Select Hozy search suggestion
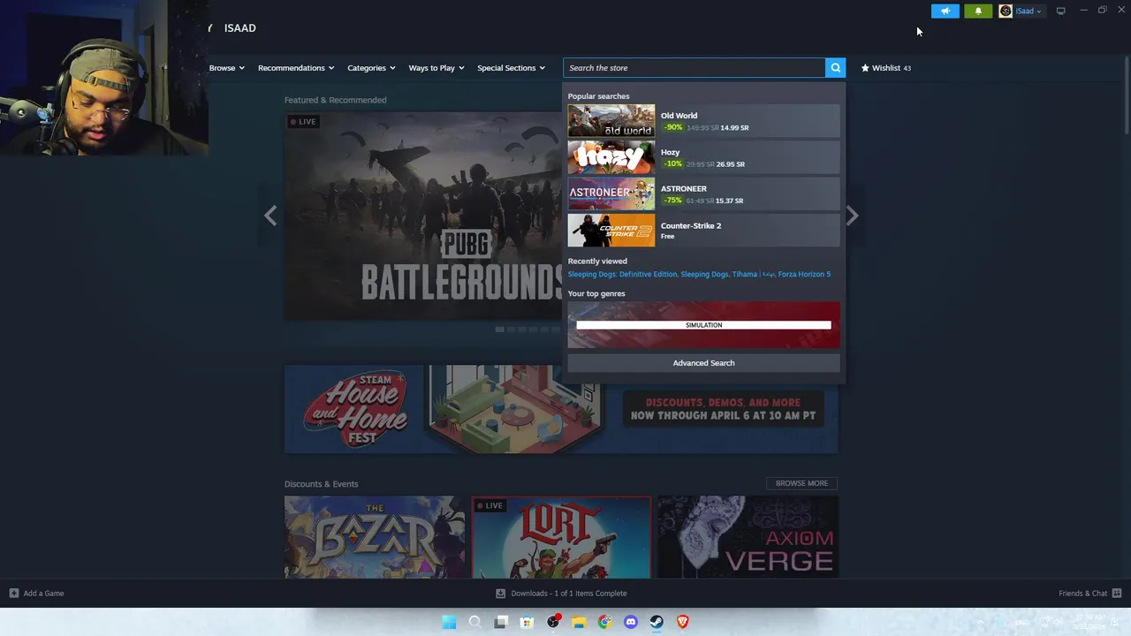The image size is (1131, 636). click(x=703, y=158)
